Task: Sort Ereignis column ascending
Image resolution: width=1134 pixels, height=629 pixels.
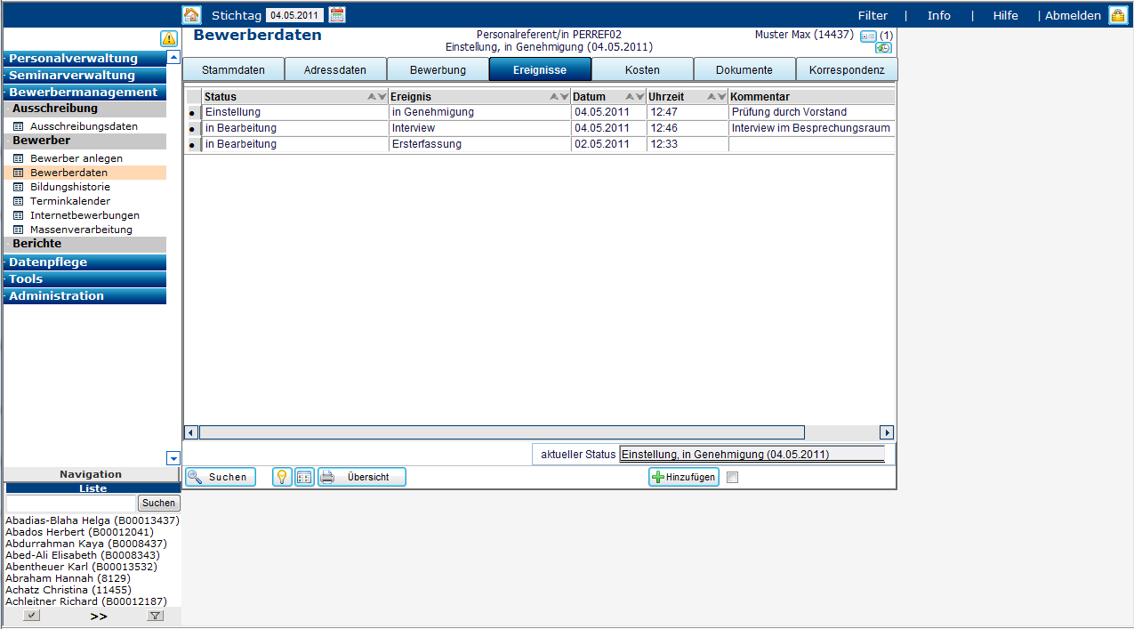Action: (554, 96)
